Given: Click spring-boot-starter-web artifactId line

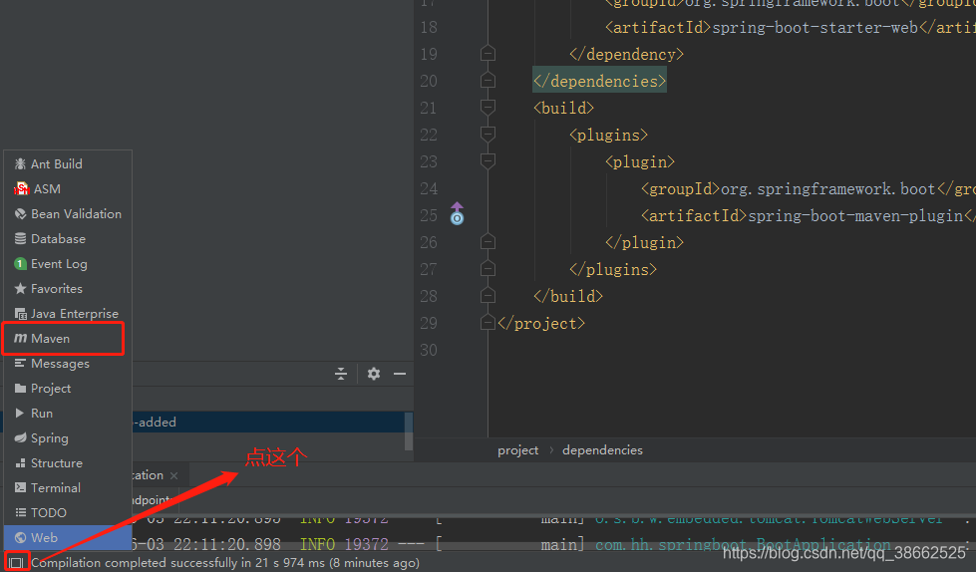Looking at the screenshot, I should pos(790,27).
